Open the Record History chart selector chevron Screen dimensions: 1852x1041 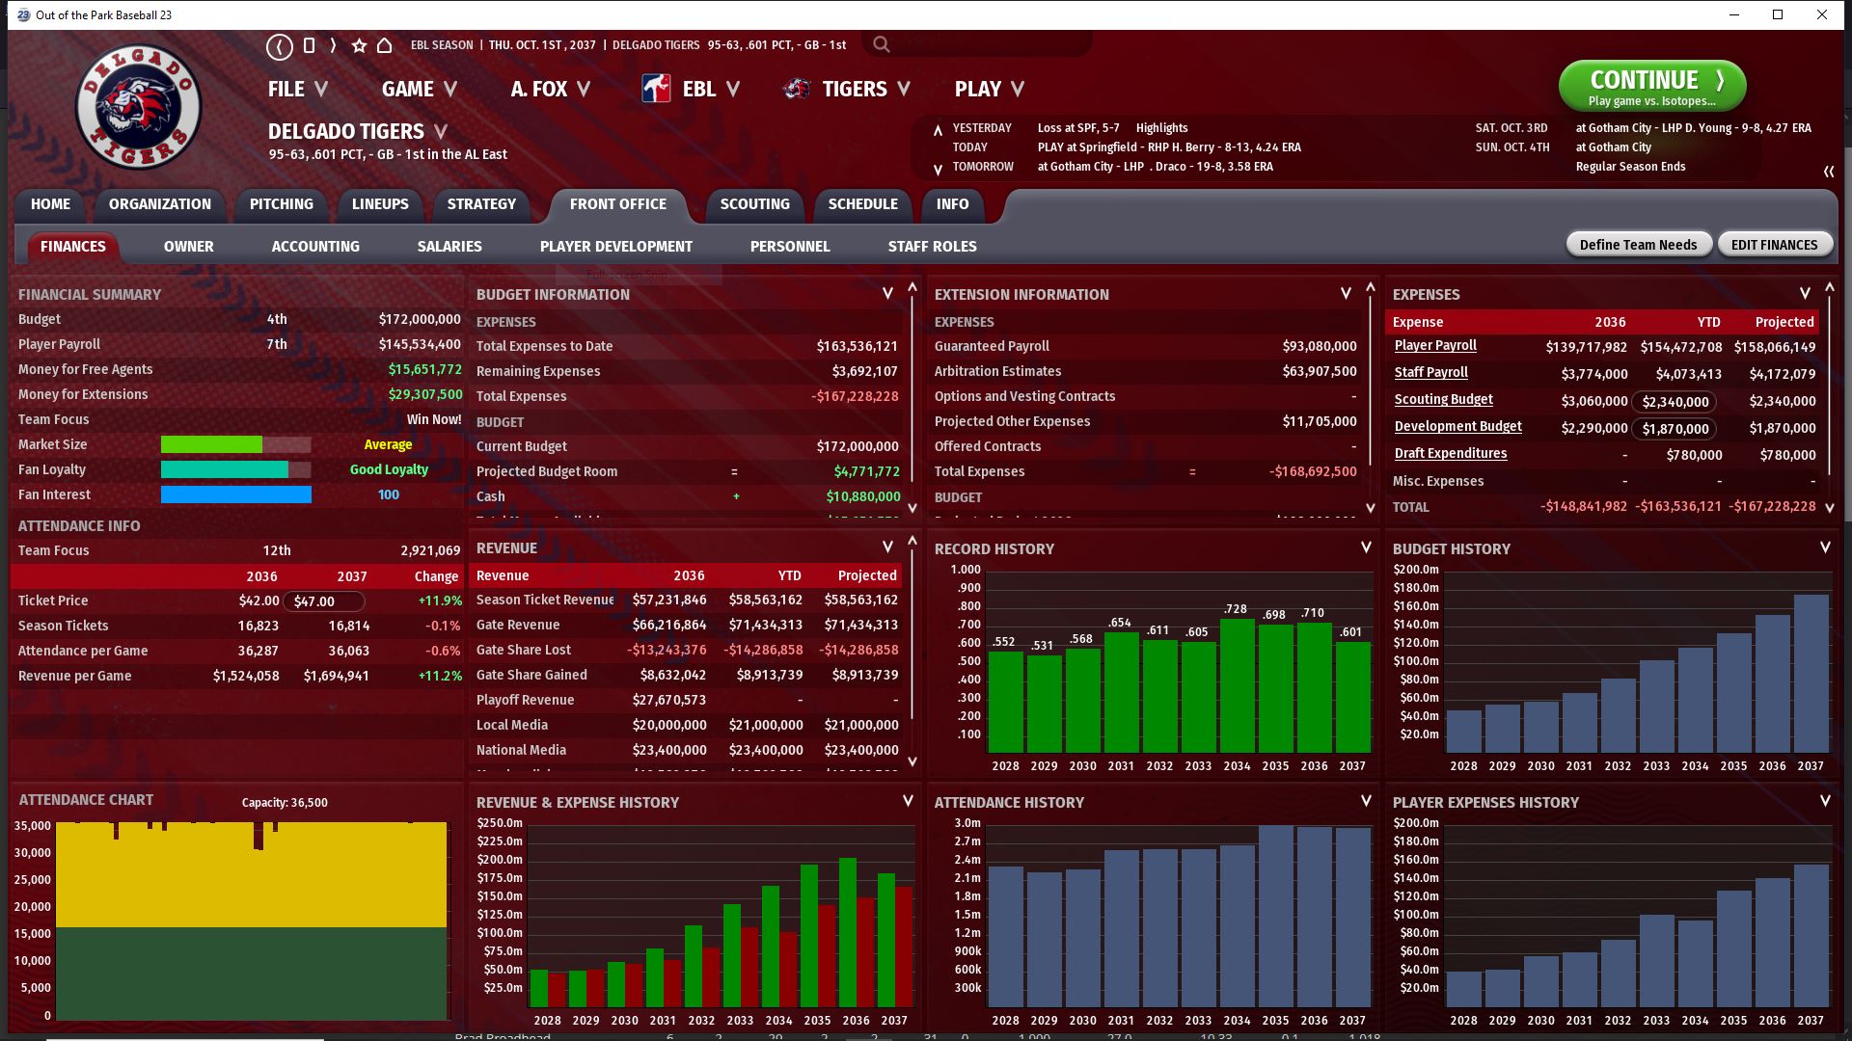tap(1365, 547)
